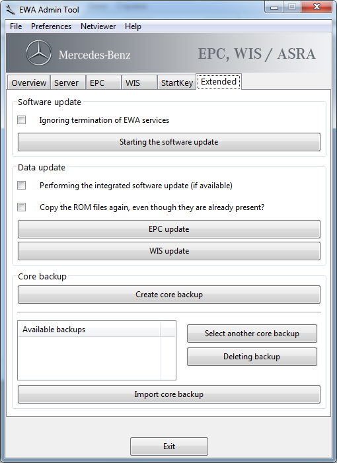Image resolution: width=337 pixels, height=463 pixels.
Task: Start the EPC update
Action: (x=169, y=229)
